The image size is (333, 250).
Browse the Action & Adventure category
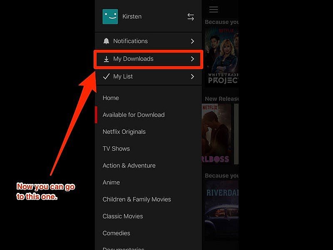coord(129,165)
